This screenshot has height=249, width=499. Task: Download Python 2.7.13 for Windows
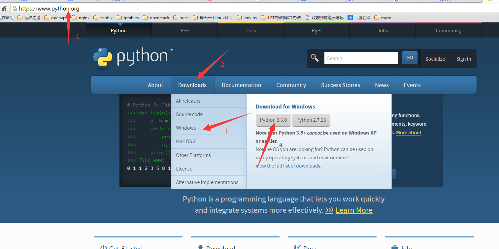coord(311,120)
